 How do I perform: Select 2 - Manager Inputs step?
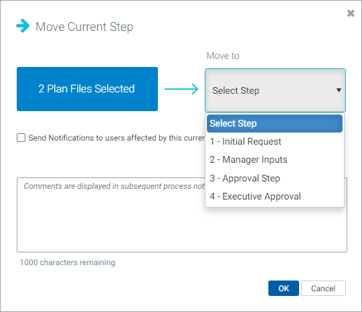[x=274, y=159]
